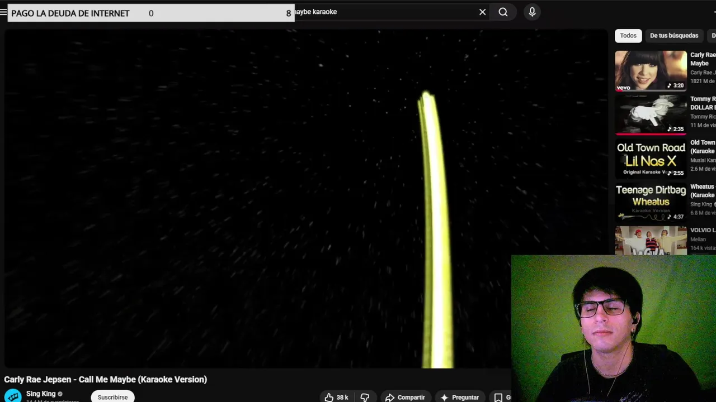Save the video with the bookmark icon
This screenshot has height=402, width=716.
pos(498,397)
